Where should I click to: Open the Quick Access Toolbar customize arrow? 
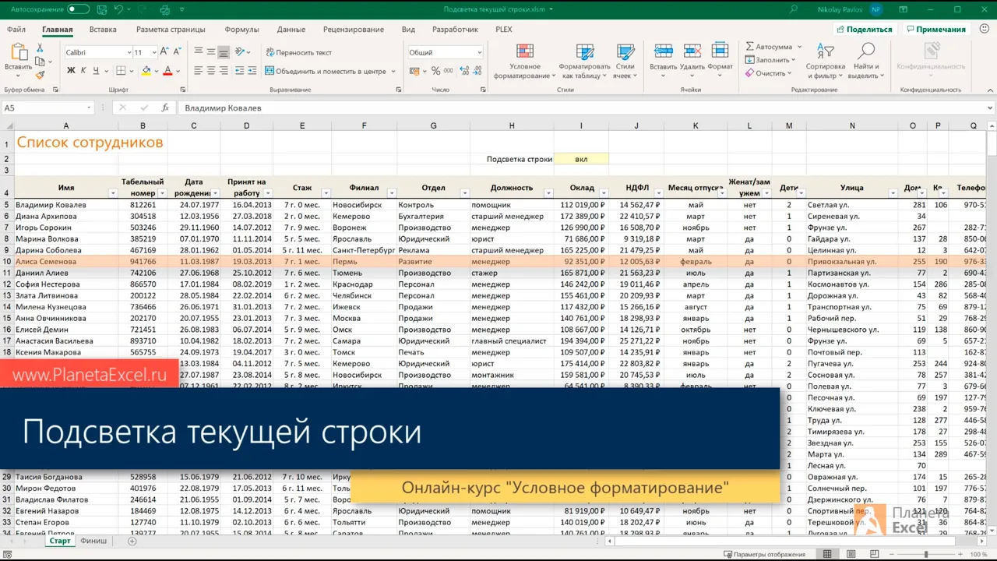pyautogui.click(x=181, y=9)
